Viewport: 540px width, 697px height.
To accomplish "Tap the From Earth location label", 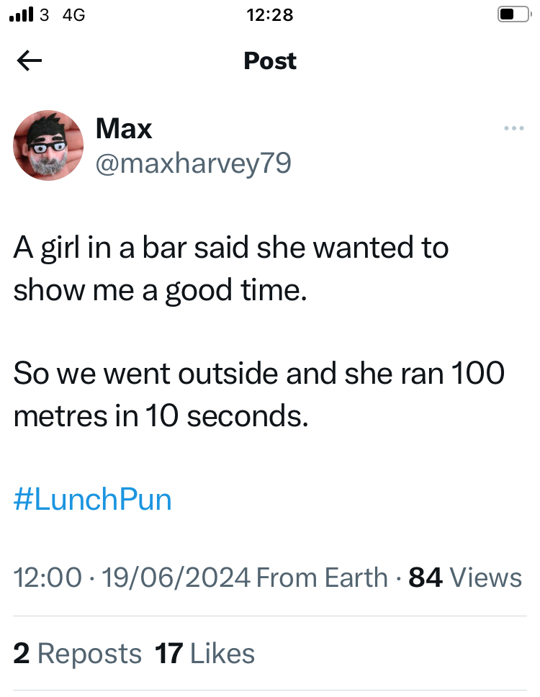I will [x=322, y=577].
